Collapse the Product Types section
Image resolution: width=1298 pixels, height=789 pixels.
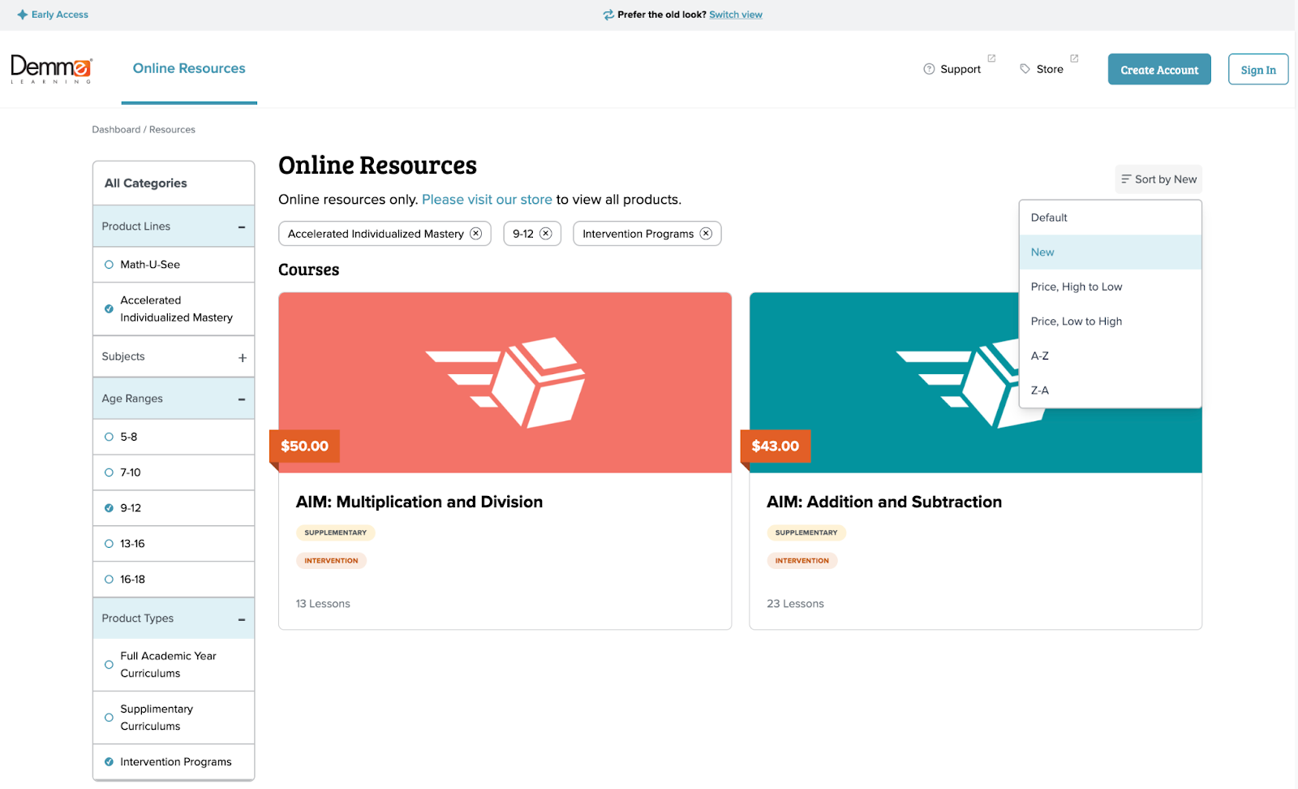point(242,619)
